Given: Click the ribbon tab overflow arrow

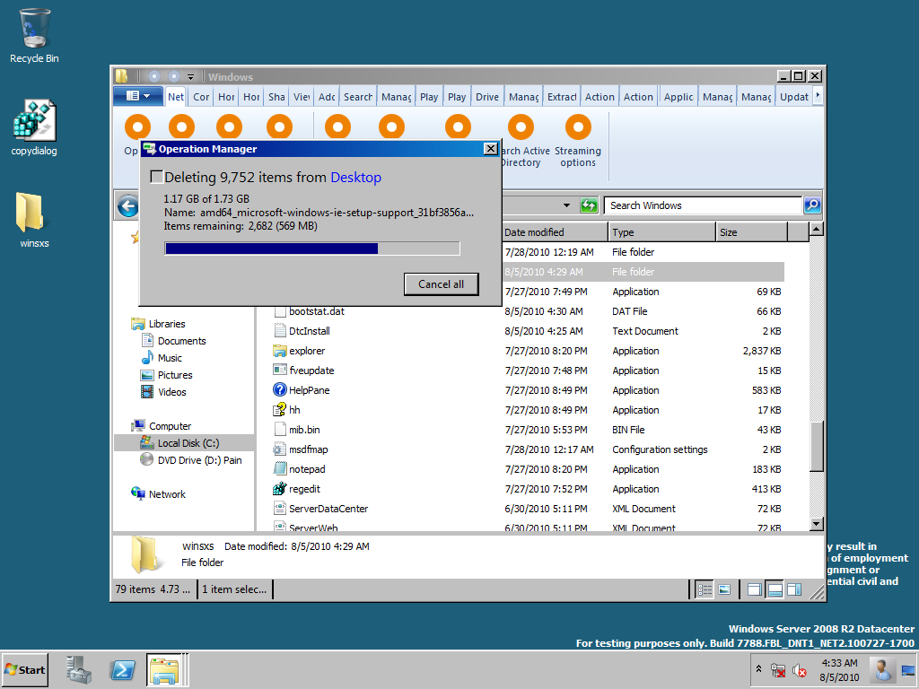Looking at the screenshot, I should [x=818, y=96].
